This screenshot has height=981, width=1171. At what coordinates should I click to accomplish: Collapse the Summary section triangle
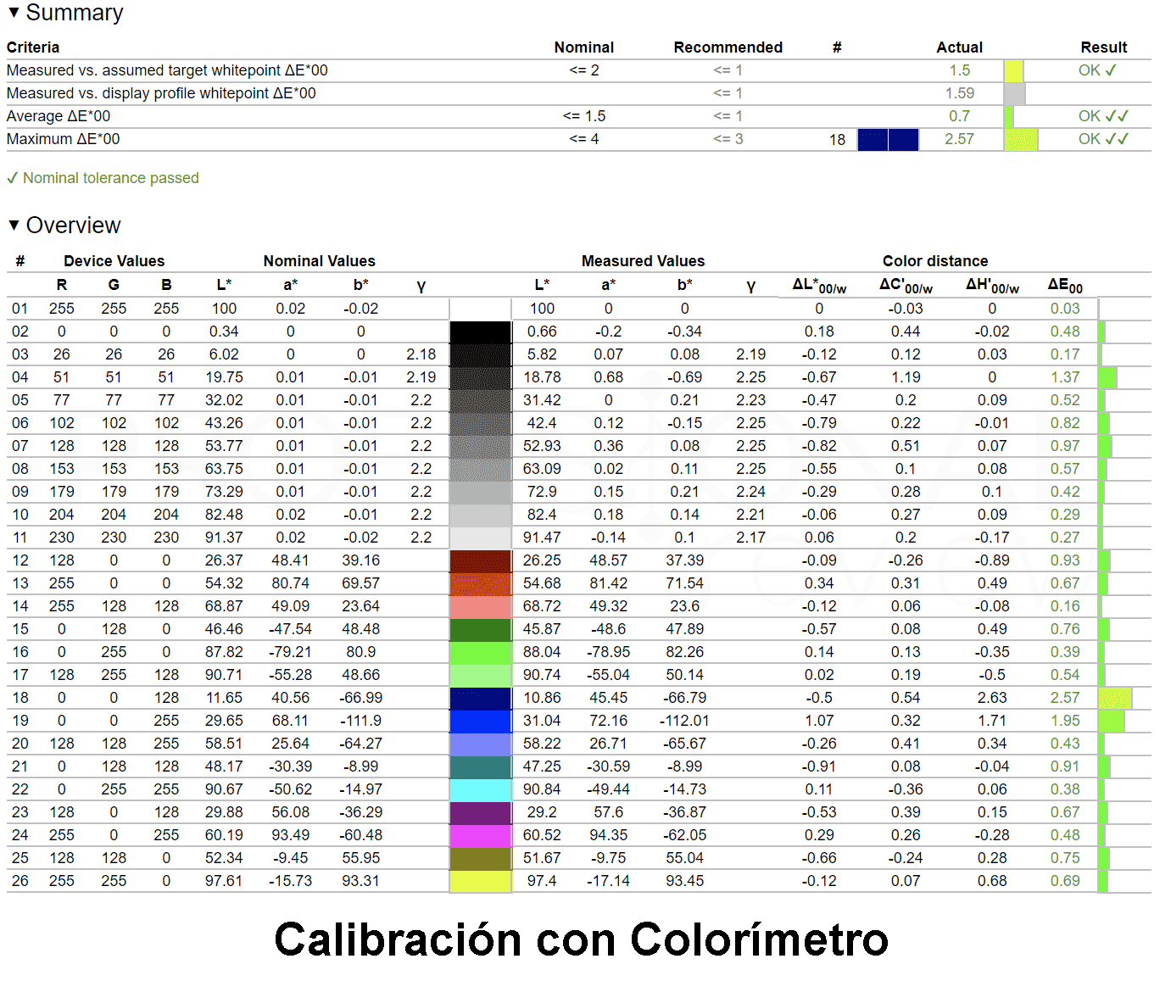click(14, 13)
